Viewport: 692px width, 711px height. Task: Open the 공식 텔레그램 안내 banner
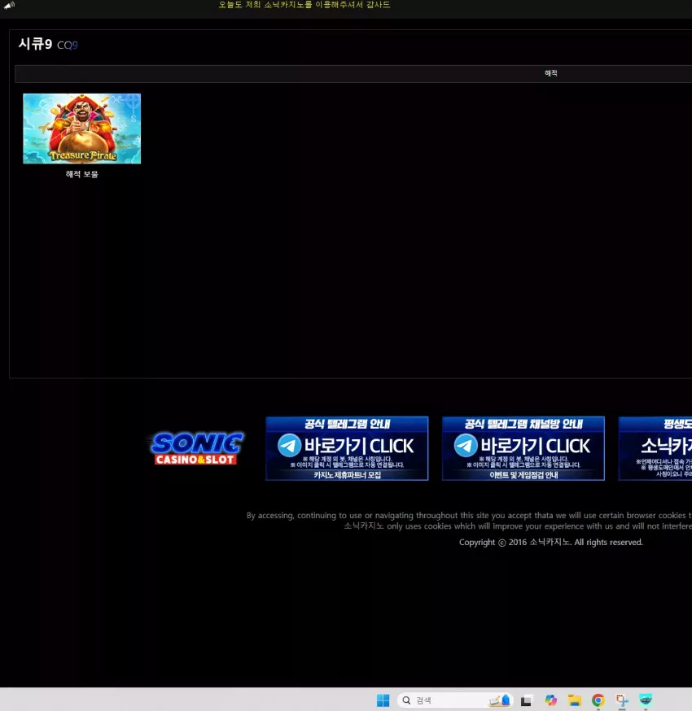[x=347, y=448]
